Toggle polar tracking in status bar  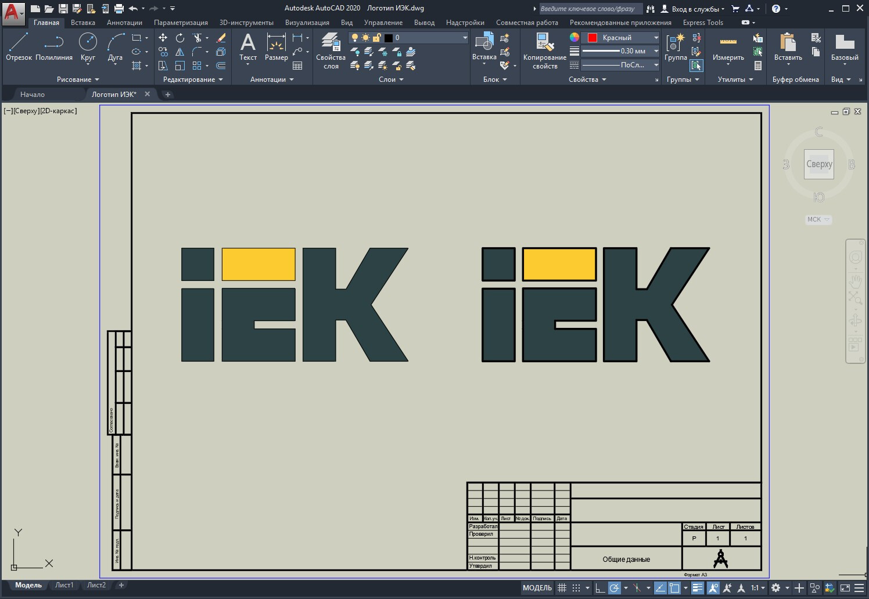click(614, 588)
